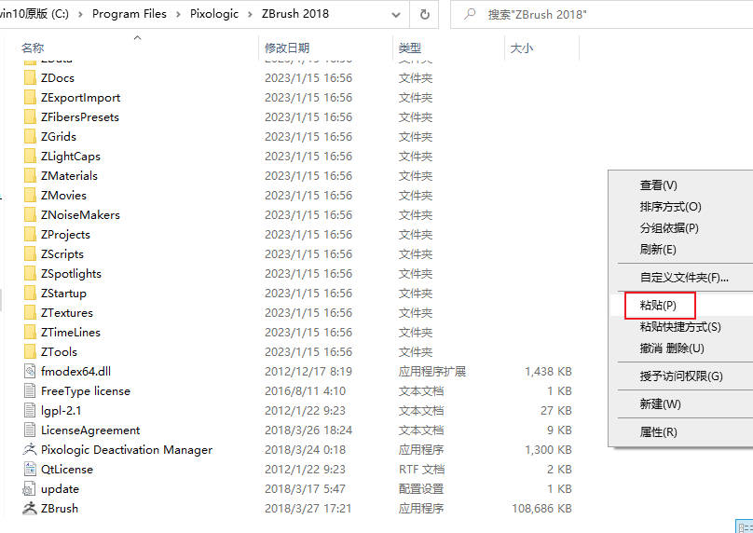Click the ZDocs folder icon
This screenshot has height=533, width=753.
30,77
